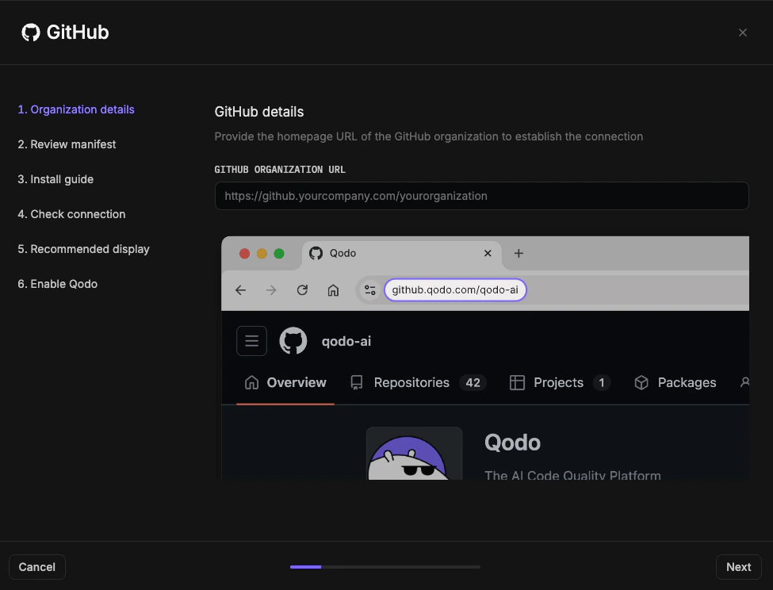Click the Projects table icon
Viewport: 773px width, 590px height.
[517, 382]
